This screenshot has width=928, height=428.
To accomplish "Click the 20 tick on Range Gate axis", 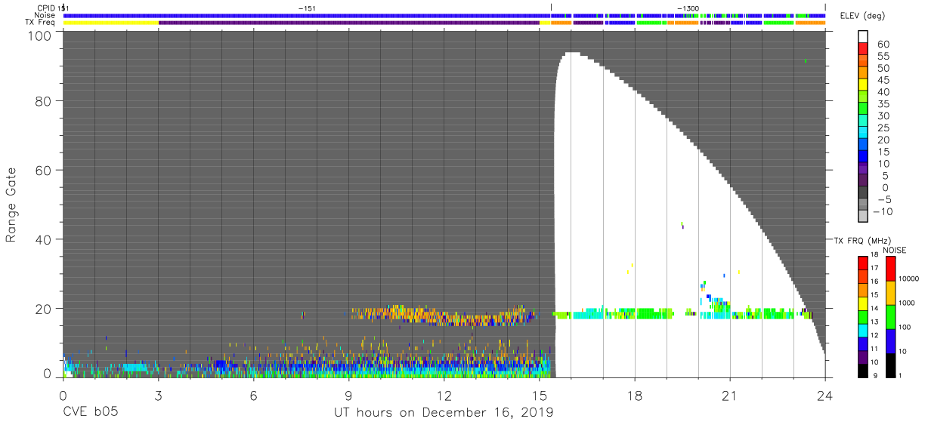I will click(43, 309).
